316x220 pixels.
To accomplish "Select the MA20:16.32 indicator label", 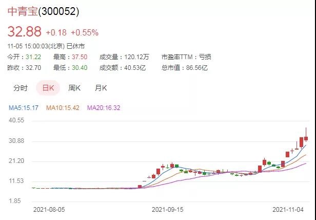I will pyautogui.click(x=105, y=107).
